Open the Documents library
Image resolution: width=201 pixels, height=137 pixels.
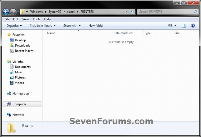23,67
